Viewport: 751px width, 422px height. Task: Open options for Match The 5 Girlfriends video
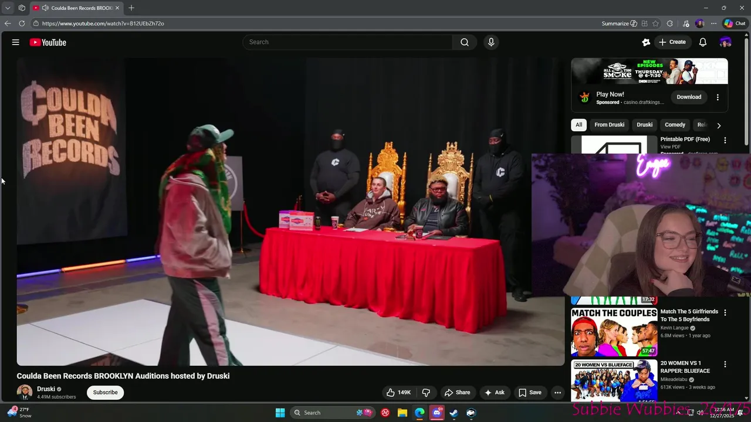pos(725,313)
